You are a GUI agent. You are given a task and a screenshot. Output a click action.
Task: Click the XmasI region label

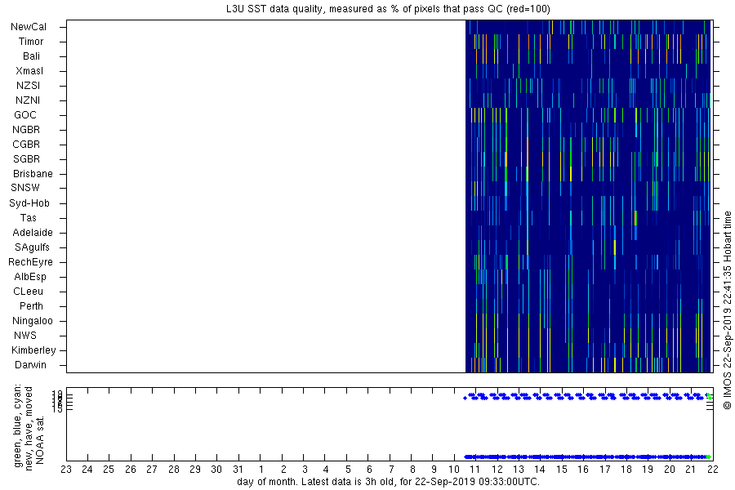(x=29, y=71)
